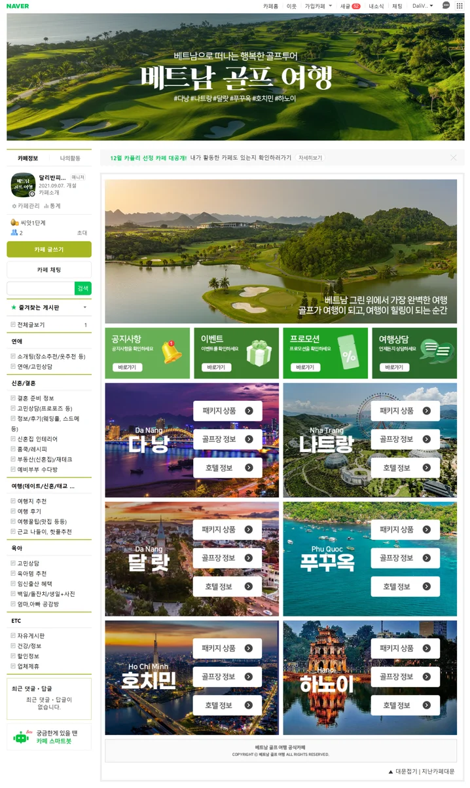Screen dimensions: 470x788
Task: Collapse the 즐겨찾는 게시판 section
Action: pyautogui.click(x=84, y=307)
